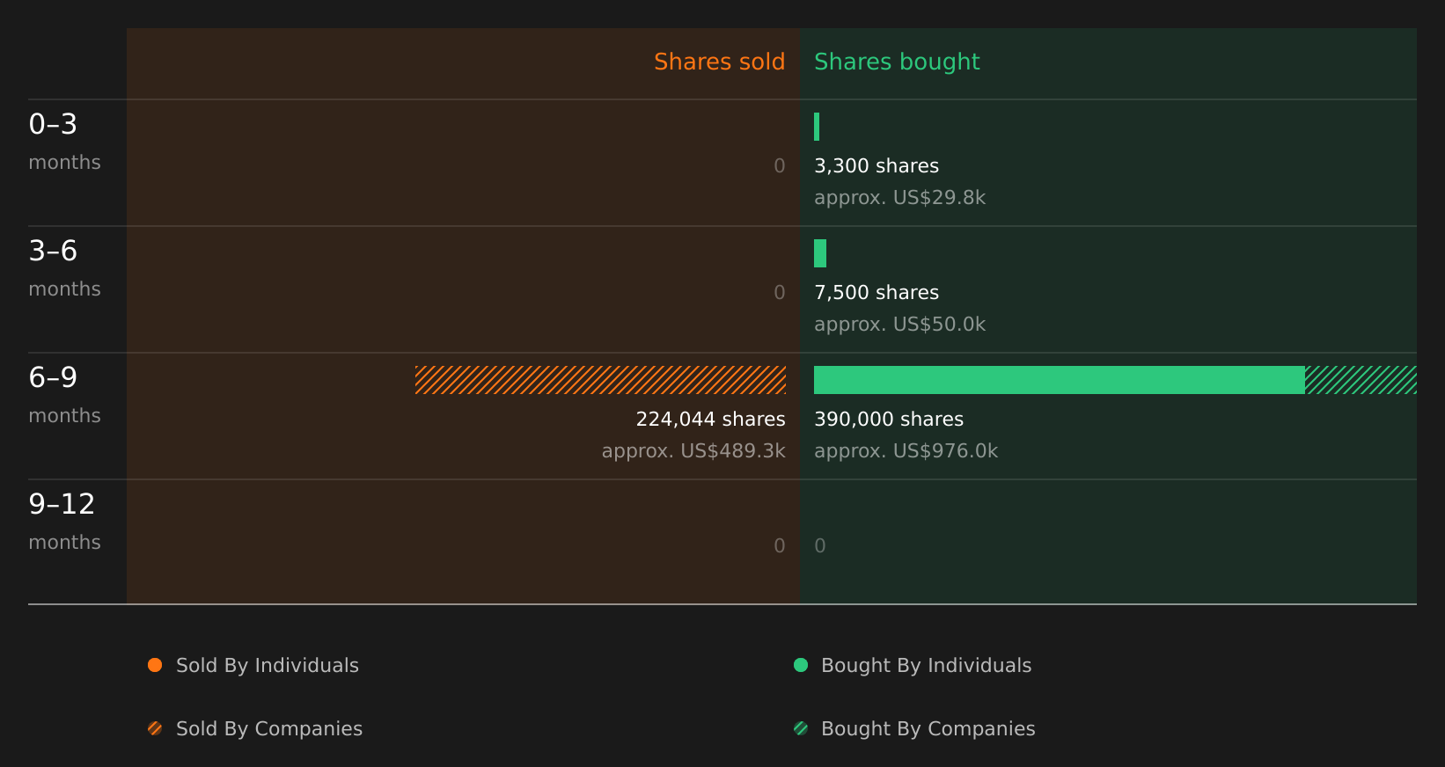The width and height of the screenshot is (1445, 767).
Task: Select the Bought By Individuals legend label
Action: point(926,666)
